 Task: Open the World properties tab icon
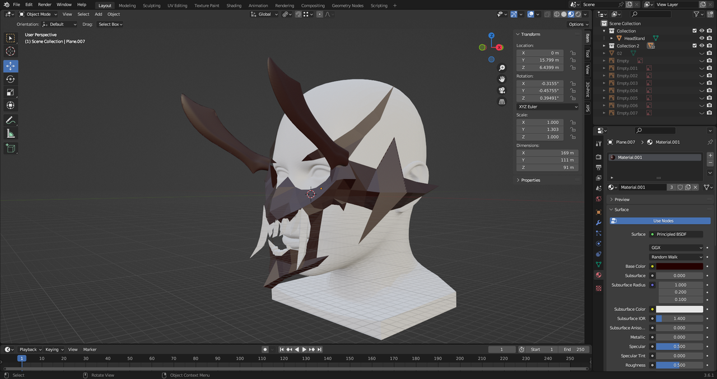pos(598,199)
